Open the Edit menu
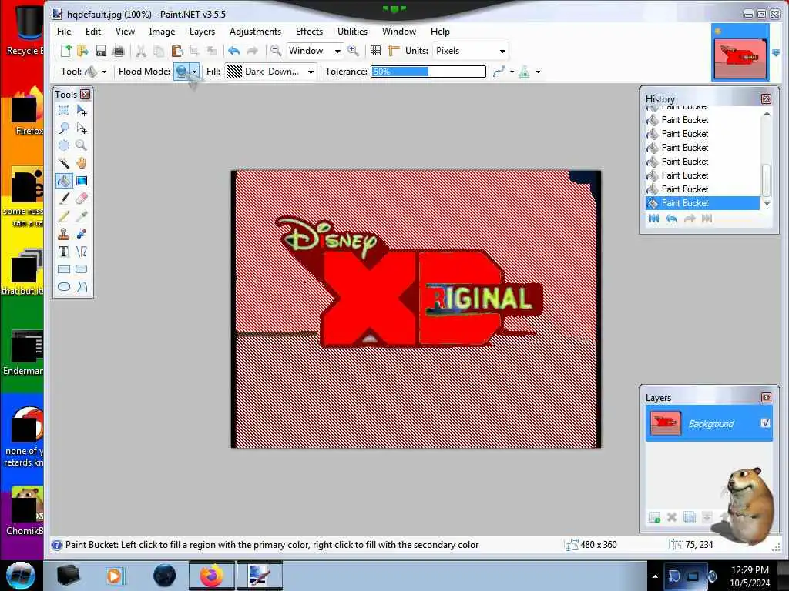This screenshot has width=789, height=591. coord(93,31)
